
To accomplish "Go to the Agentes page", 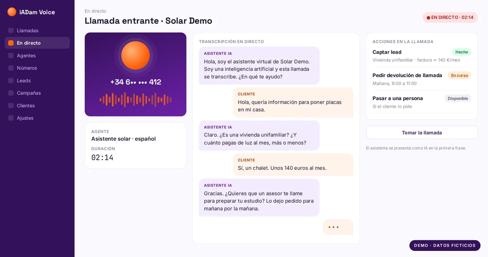I will pos(37,55).
